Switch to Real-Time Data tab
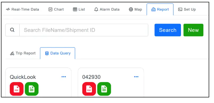The width and height of the screenshot is (214, 103). (x=22, y=10)
